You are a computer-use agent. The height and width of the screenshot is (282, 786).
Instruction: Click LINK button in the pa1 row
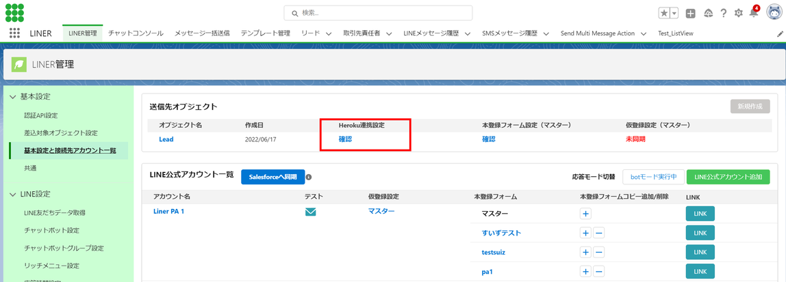click(x=700, y=272)
